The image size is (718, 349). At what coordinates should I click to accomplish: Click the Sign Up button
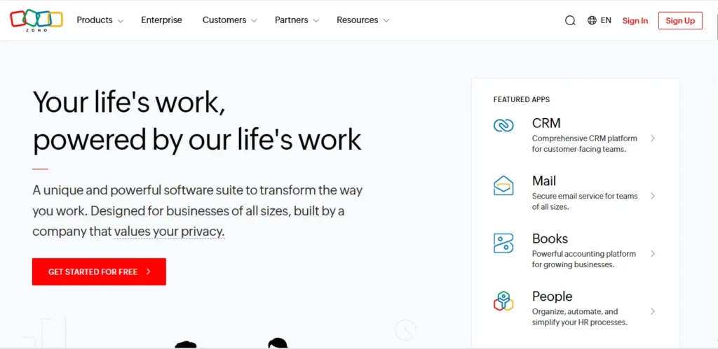[x=680, y=20]
